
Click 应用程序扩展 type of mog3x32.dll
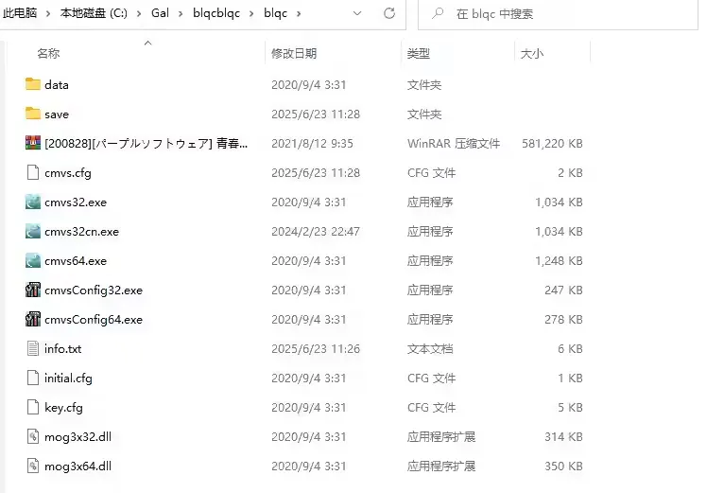click(441, 437)
